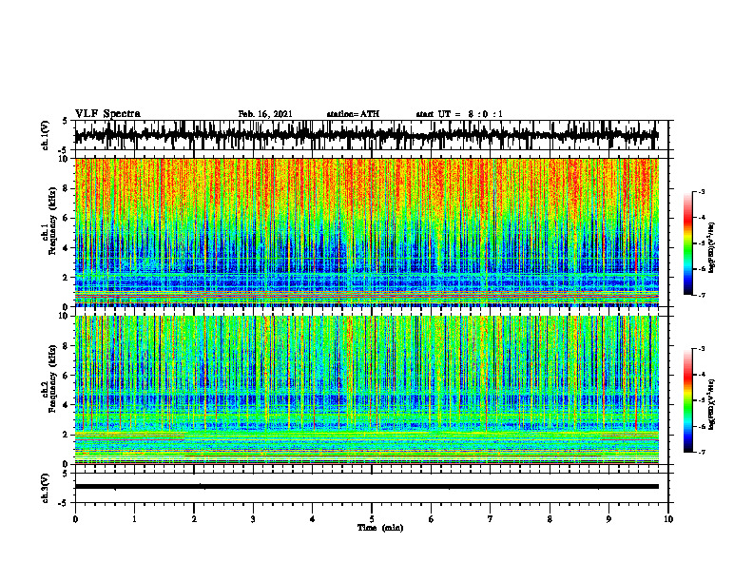Click the ch.1 spectrogram plot area

click(x=366, y=232)
